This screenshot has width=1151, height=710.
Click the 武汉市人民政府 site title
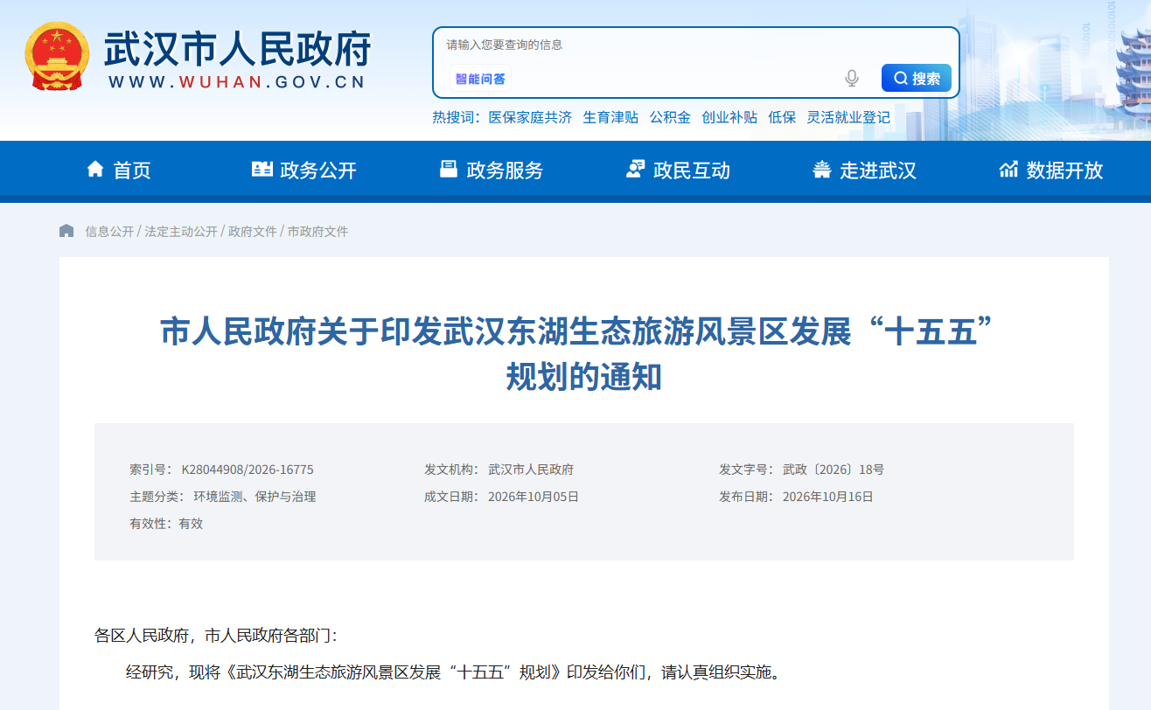(238, 48)
